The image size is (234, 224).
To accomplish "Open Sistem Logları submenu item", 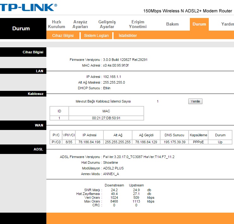I will point(97,36).
